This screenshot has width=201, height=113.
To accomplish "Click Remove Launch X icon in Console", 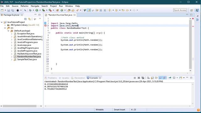I will click(x=139, y=78).
